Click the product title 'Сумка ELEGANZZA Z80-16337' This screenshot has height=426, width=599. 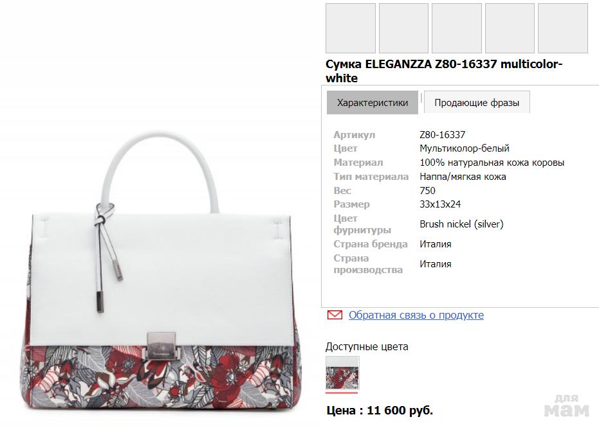click(x=444, y=71)
